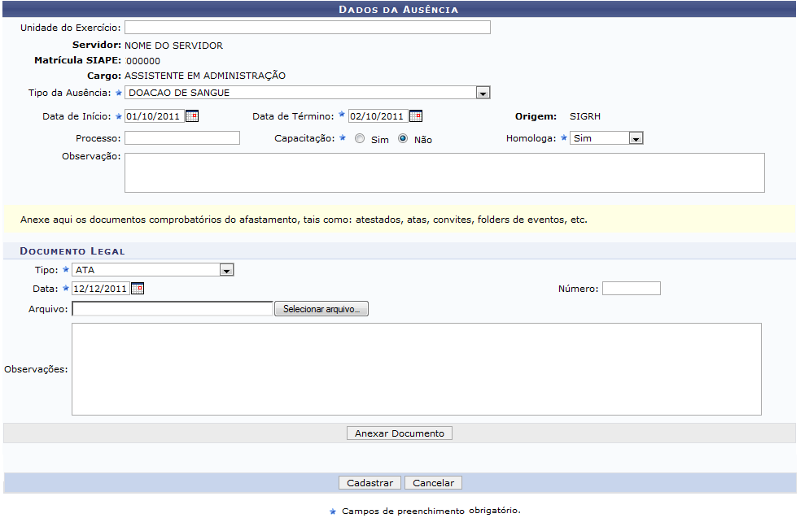Submit form with Cadastrar button
809x518 pixels.
(370, 483)
